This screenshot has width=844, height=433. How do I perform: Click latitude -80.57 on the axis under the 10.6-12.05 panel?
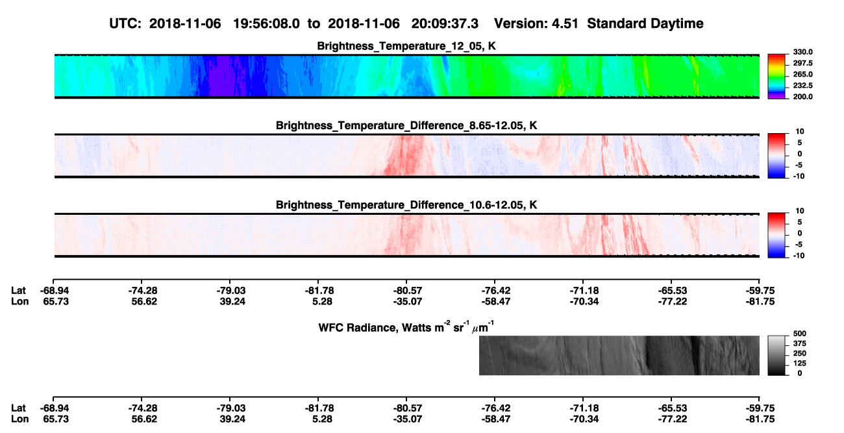[407, 290]
